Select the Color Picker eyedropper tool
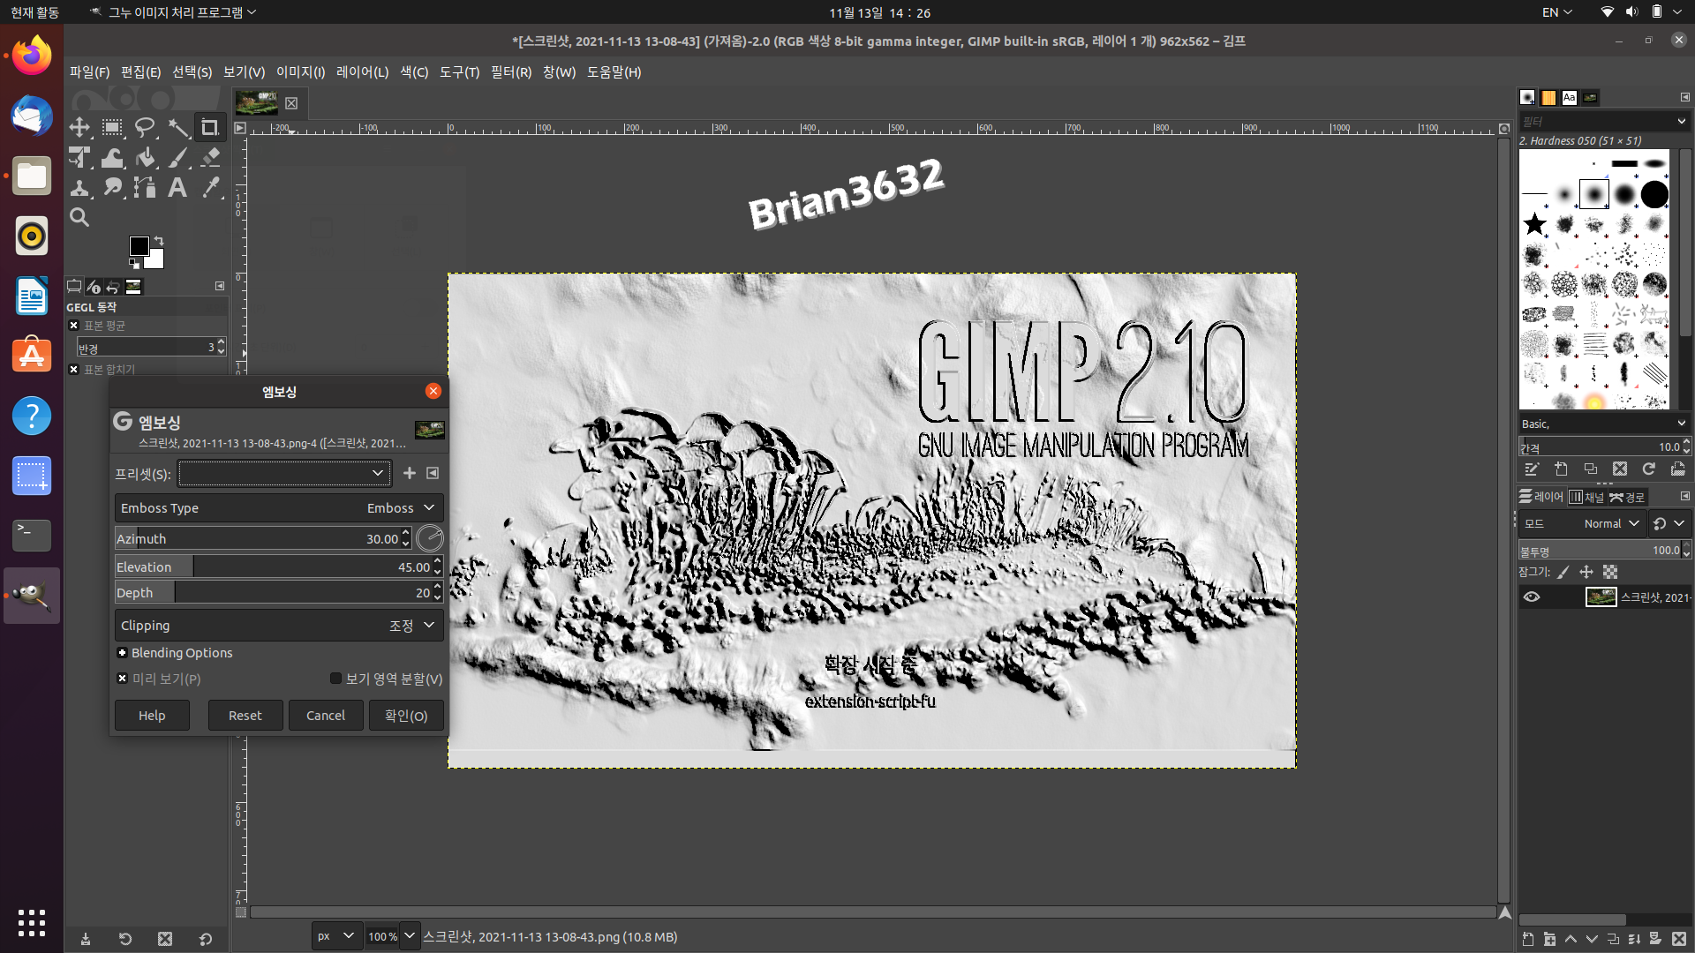The image size is (1695, 953). pos(209,187)
